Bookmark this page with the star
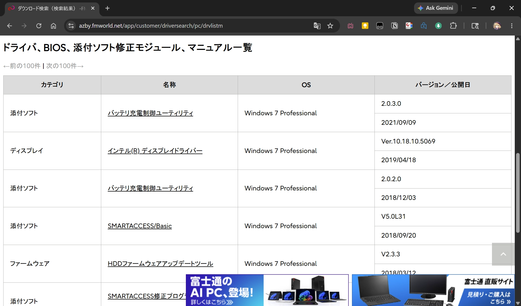 click(x=330, y=26)
